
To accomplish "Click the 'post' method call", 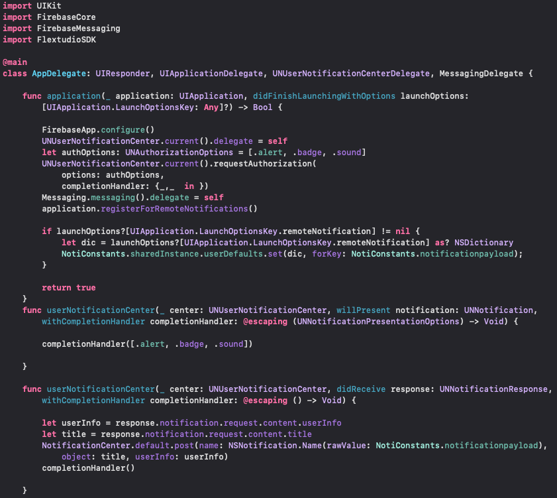I will pos(184,446).
